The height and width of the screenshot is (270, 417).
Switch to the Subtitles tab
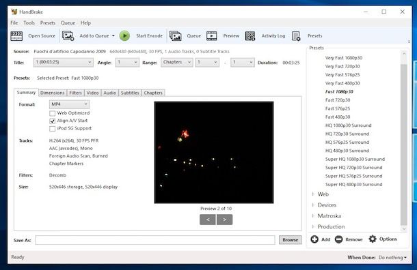[x=130, y=93]
